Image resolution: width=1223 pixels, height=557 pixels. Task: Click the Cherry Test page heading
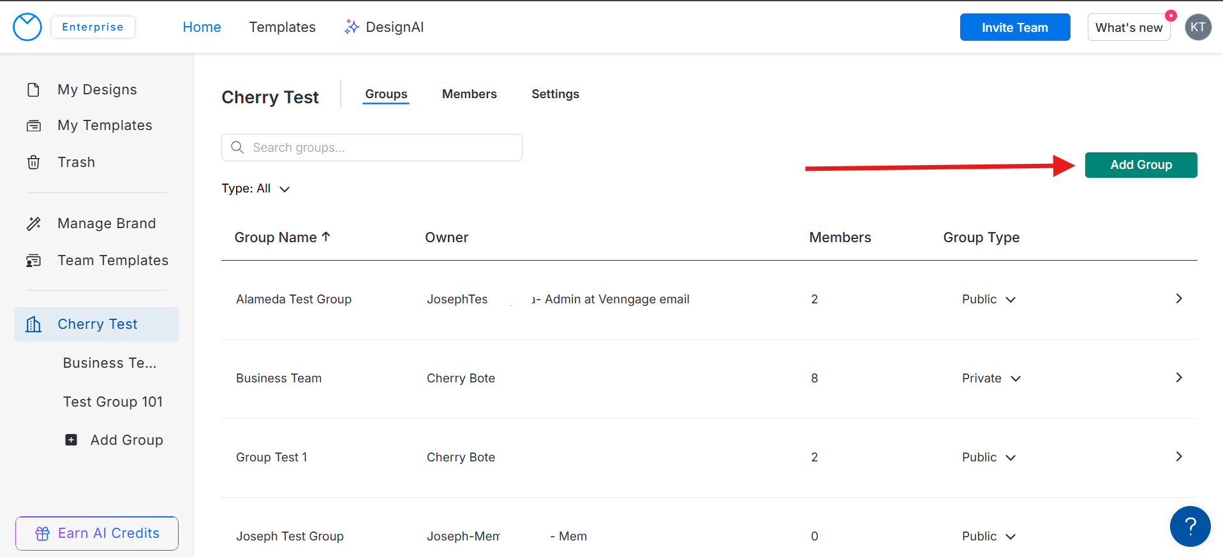coord(270,97)
